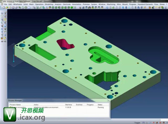
Task: Click the Progress column header
Action: pyautogui.click(x=90, y=105)
